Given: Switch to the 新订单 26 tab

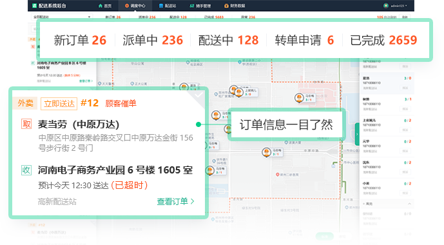Looking at the screenshot, I should (80, 40).
